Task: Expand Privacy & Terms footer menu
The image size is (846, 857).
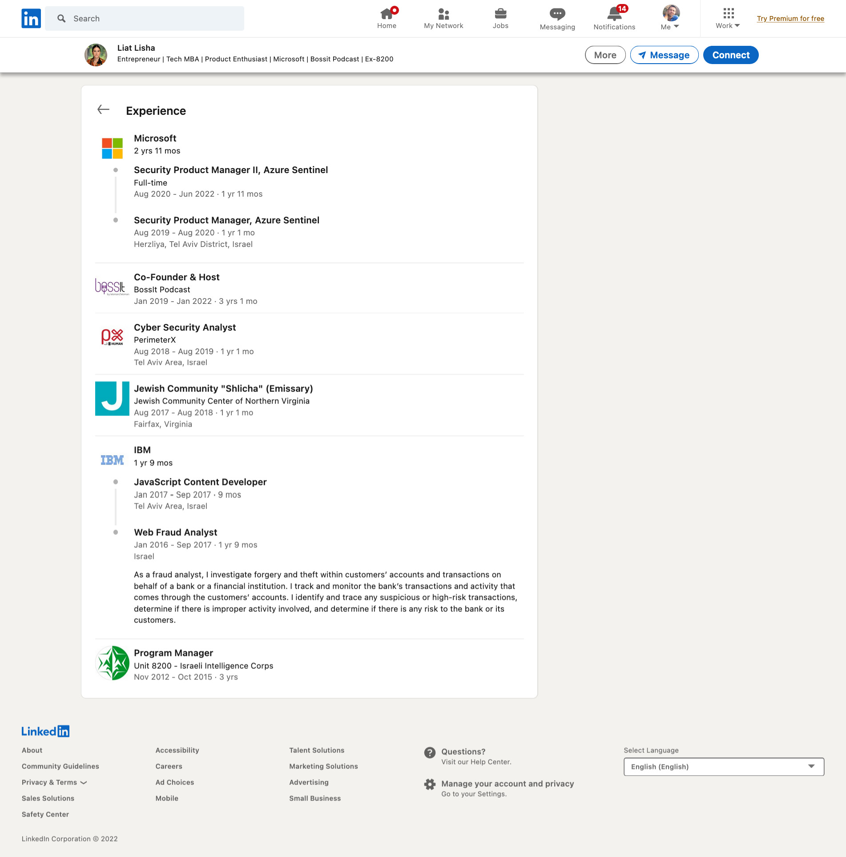Action: pyautogui.click(x=54, y=782)
